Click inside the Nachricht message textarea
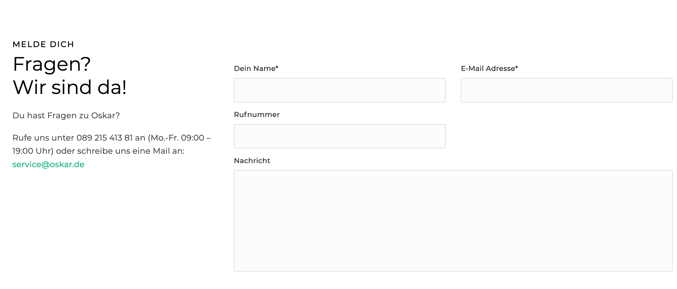The width and height of the screenshot is (677, 289). coord(453,221)
